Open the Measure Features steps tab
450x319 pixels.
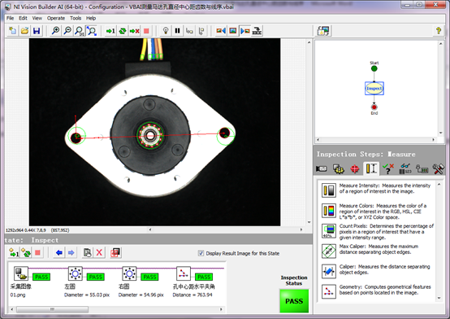tap(370, 168)
